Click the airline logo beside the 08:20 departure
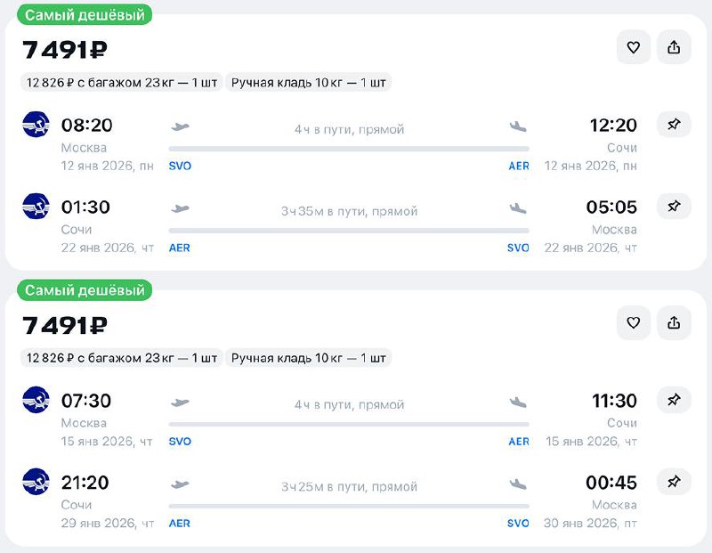Viewport: 712px width, 553px height. (x=36, y=125)
